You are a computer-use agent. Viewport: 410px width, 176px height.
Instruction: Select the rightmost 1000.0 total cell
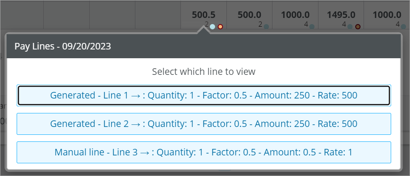coord(387,15)
